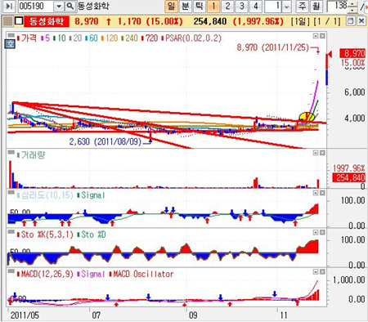The image size is (368, 322).
Task: Minimize the Sto %K stochastic panel
Action: click(316, 232)
